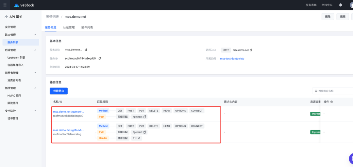353x167 pixels.
Task: Click Ingress tag in second route row
Action: (x=315, y=132)
